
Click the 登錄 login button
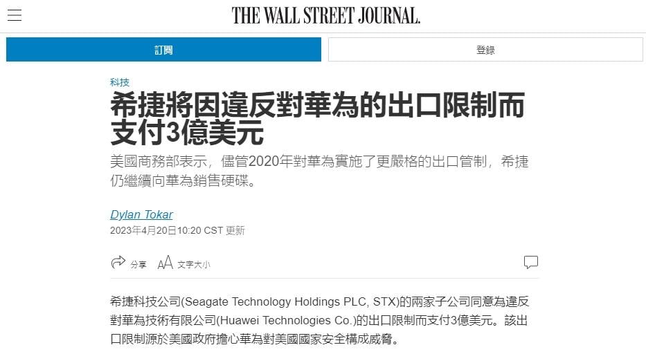(x=485, y=49)
